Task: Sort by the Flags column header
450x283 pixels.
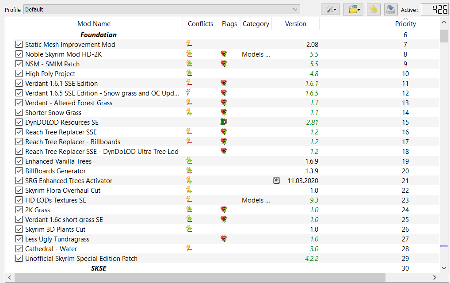Action: pyautogui.click(x=229, y=24)
